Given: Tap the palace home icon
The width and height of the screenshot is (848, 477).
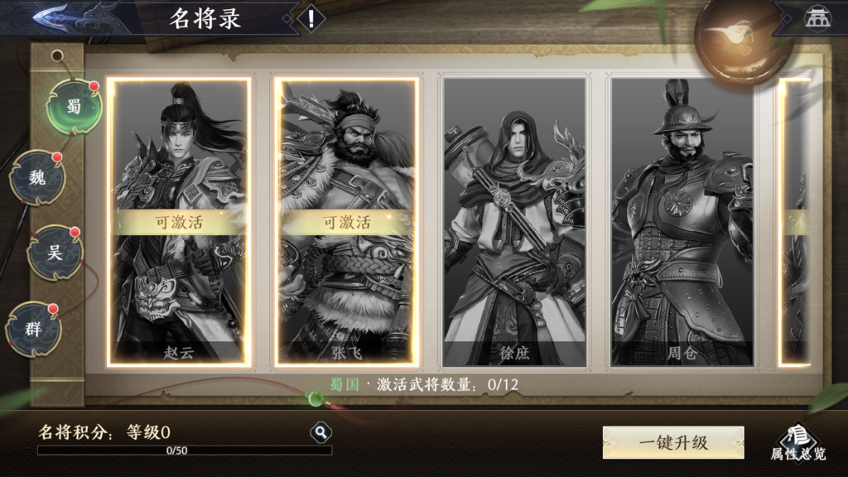Looking at the screenshot, I should pyautogui.click(x=817, y=18).
